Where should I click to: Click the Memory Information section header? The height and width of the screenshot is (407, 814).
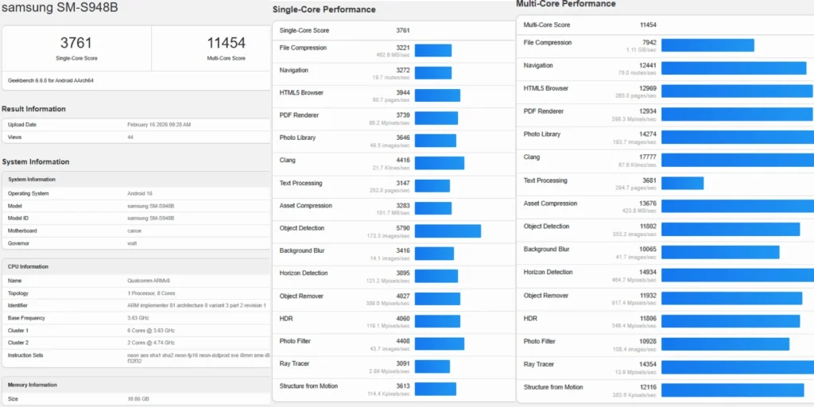(x=33, y=385)
